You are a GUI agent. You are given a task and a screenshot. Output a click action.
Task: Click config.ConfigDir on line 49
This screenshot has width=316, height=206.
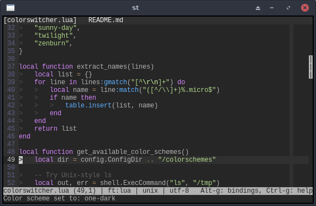[112, 159]
